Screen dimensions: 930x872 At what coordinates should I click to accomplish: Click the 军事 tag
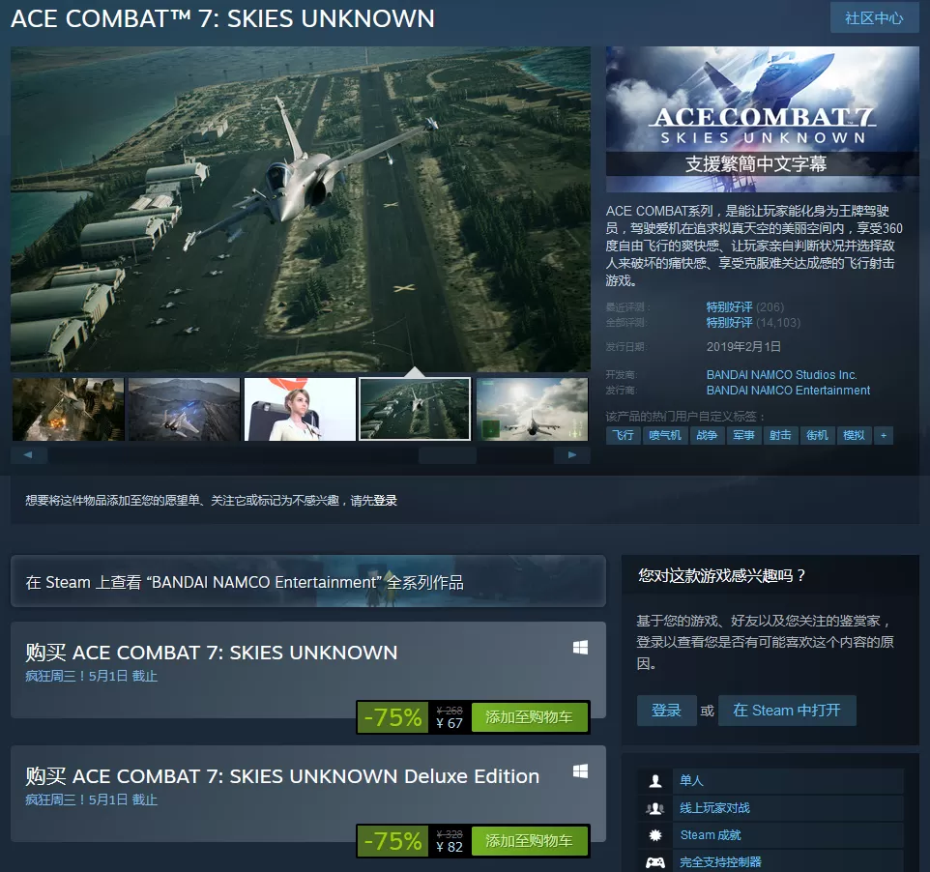(743, 435)
